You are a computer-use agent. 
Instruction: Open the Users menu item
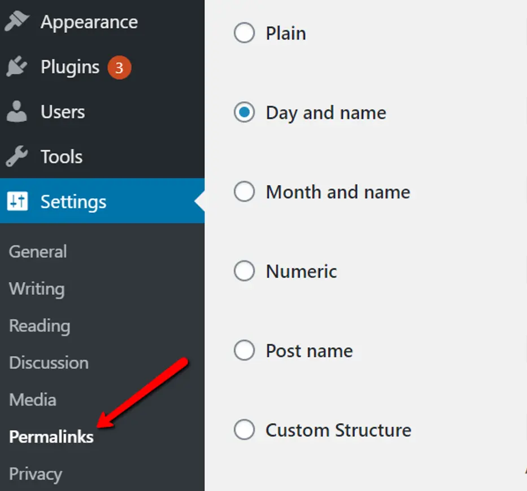point(63,112)
